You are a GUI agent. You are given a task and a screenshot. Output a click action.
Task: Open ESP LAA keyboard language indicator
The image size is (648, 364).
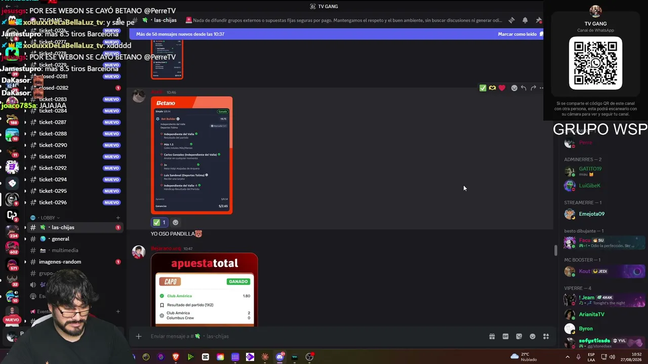[x=591, y=357]
